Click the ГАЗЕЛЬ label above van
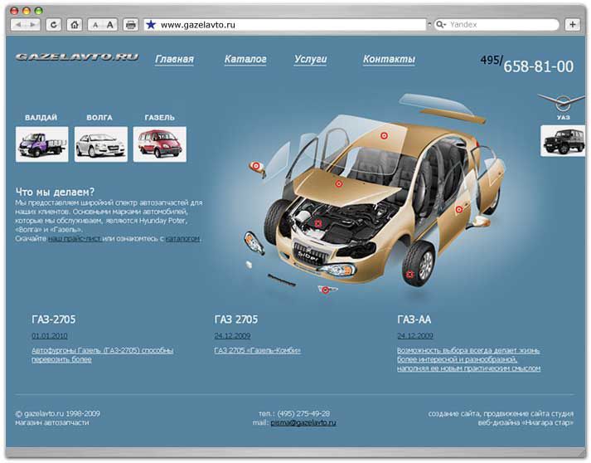 click(x=160, y=117)
